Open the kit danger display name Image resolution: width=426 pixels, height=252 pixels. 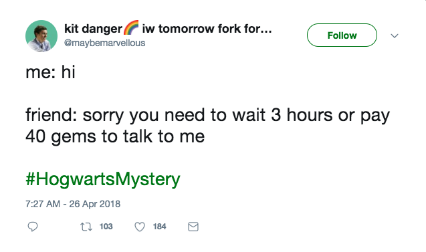click(93, 29)
